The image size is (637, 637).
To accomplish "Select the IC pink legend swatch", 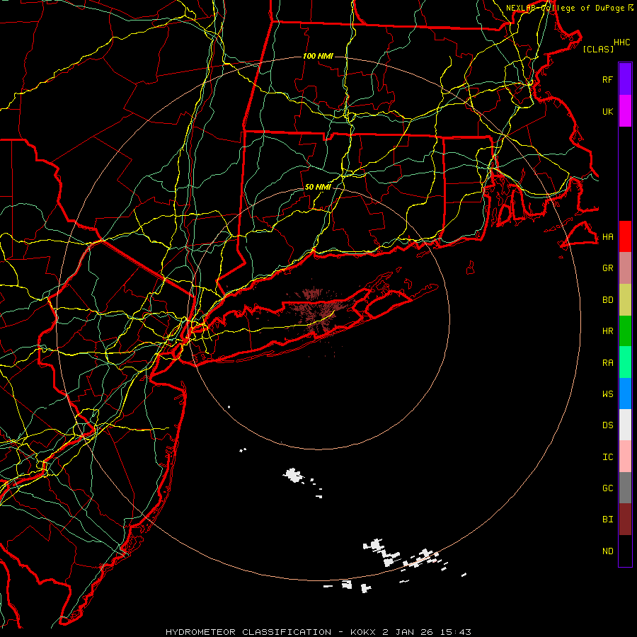I will (625, 457).
